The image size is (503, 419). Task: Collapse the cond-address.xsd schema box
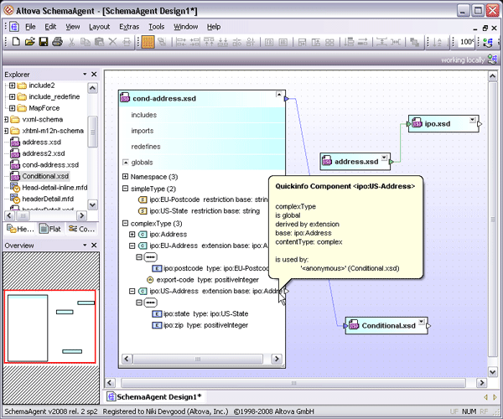point(279,95)
